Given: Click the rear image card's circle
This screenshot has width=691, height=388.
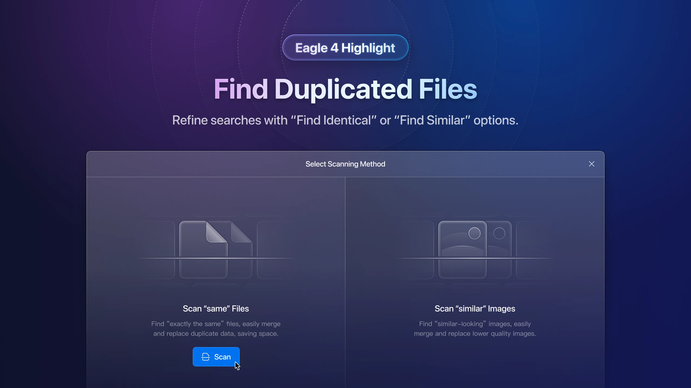Looking at the screenshot, I should pyautogui.click(x=499, y=233).
